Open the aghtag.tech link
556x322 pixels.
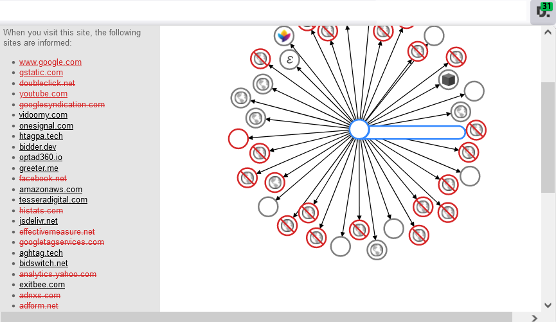pos(41,253)
